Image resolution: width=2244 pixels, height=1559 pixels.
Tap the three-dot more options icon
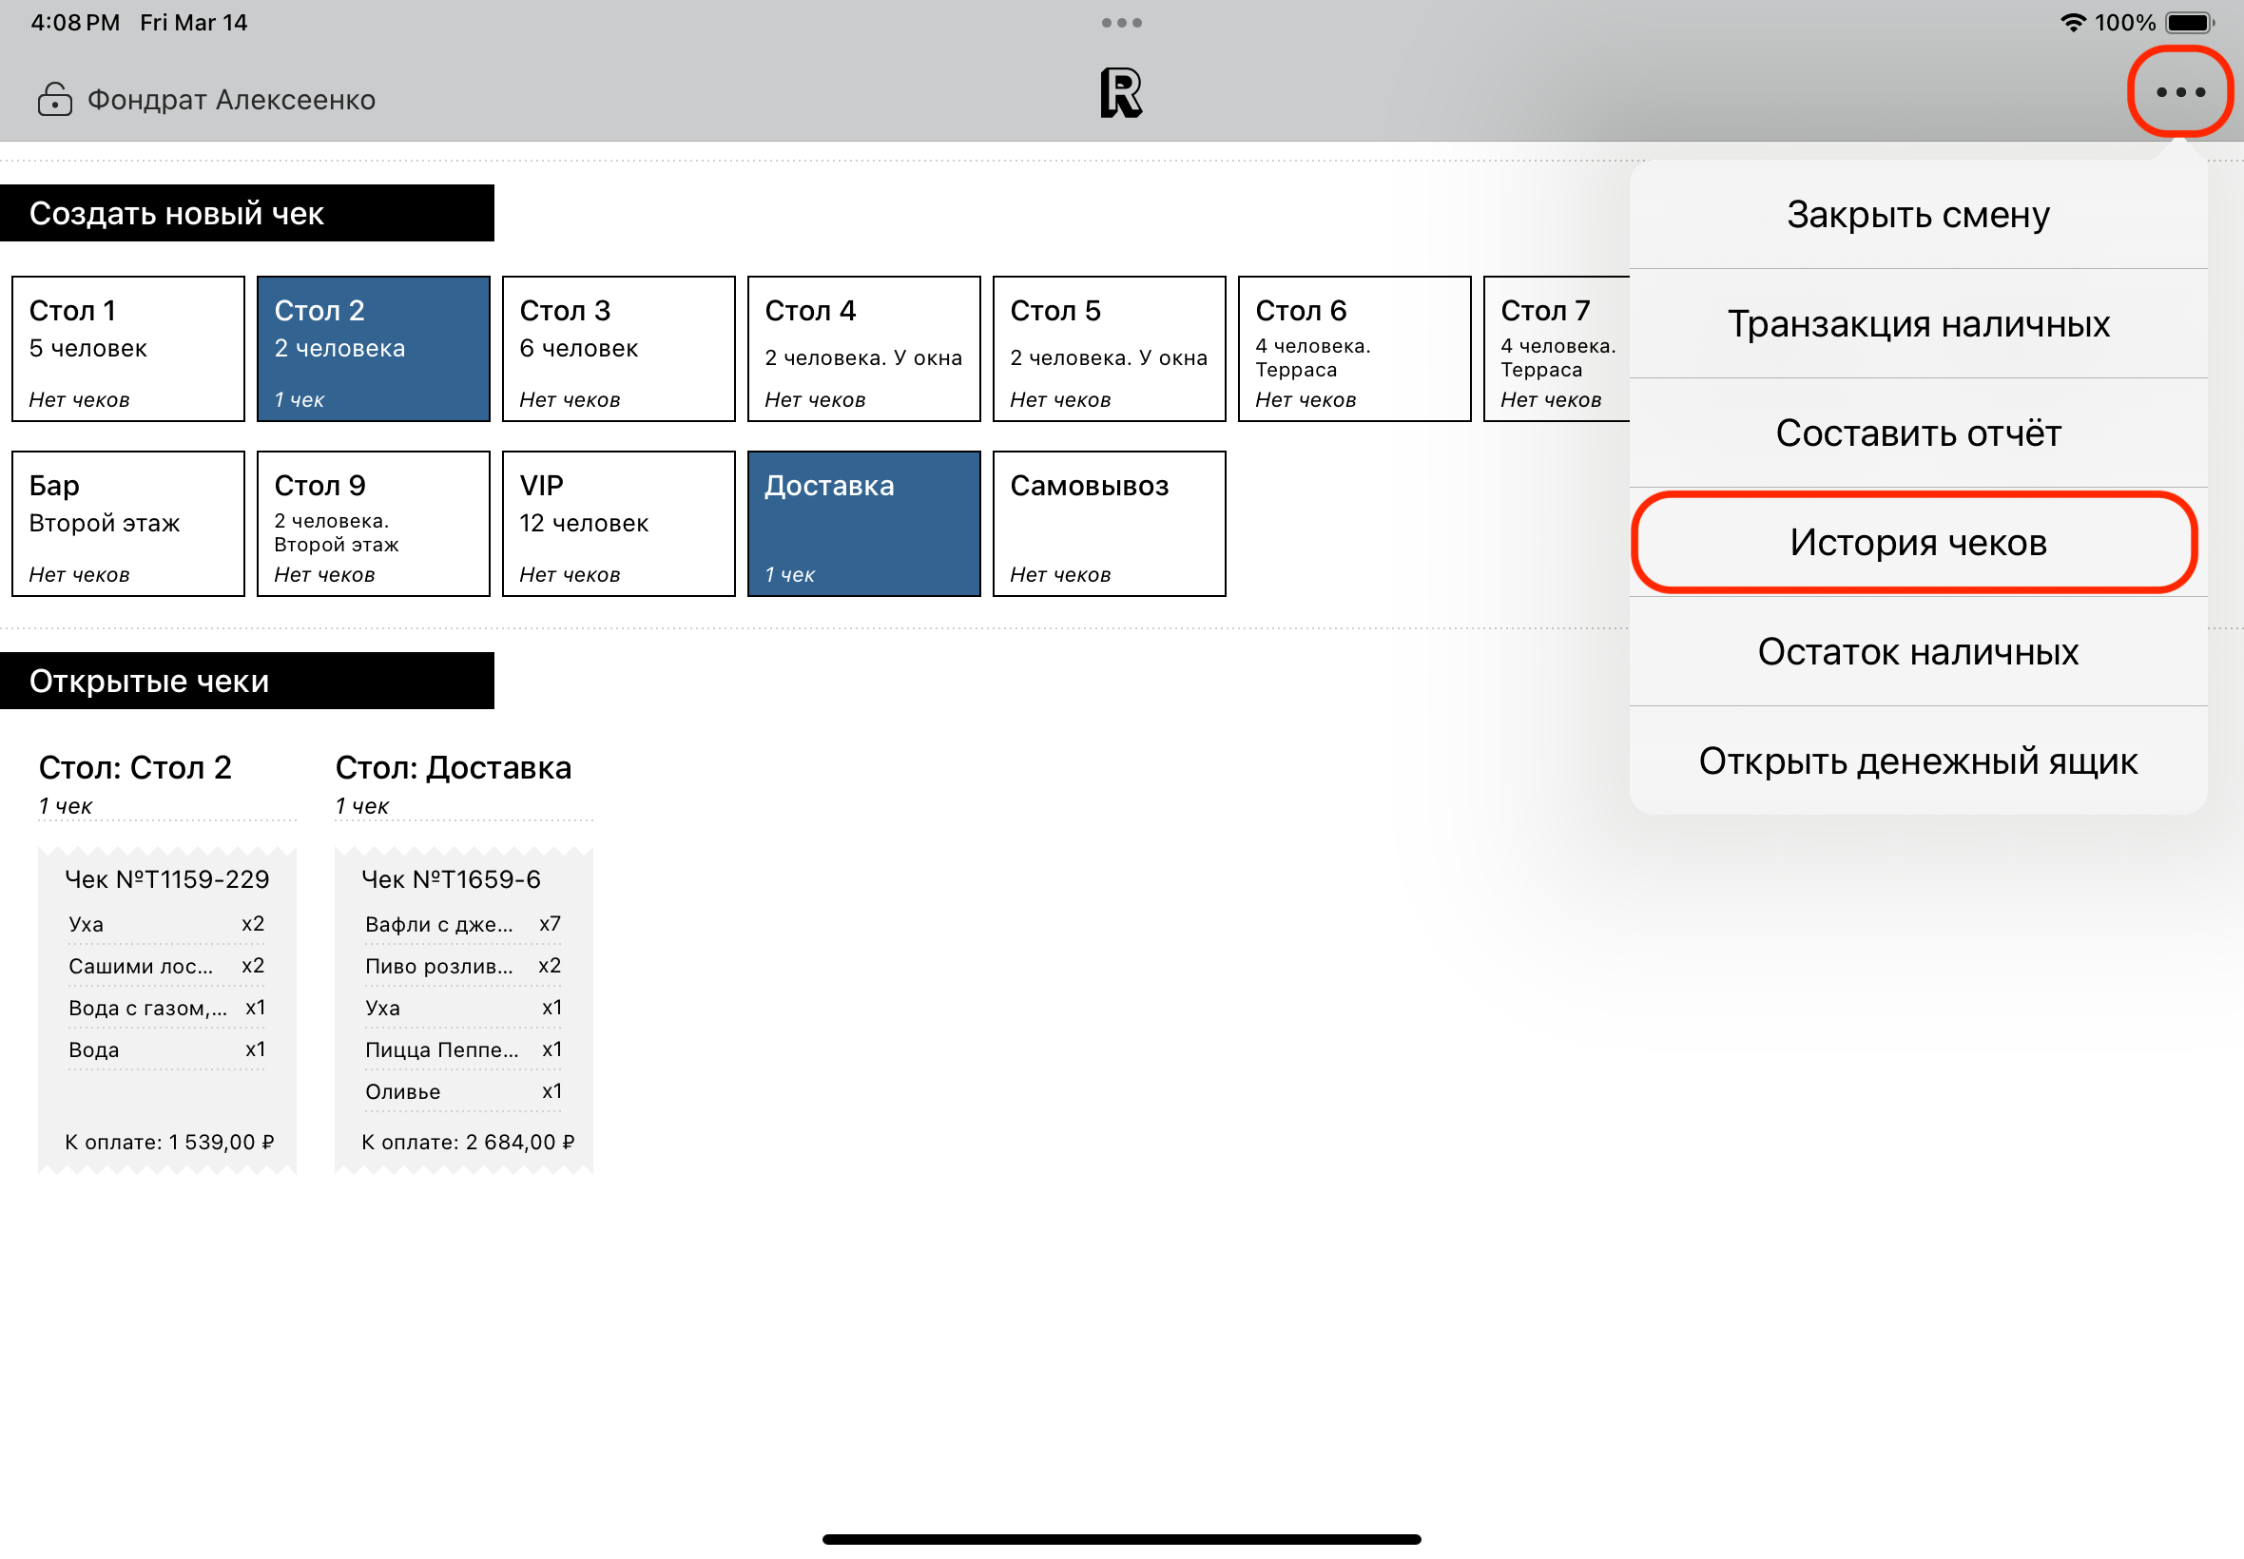(x=2179, y=92)
